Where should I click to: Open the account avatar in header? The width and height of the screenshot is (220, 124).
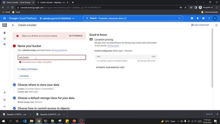click(214, 18)
